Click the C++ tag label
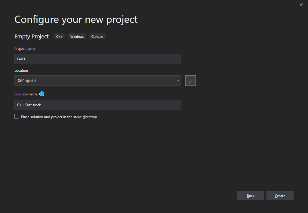The height and width of the screenshot is (213, 308). (59, 37)
